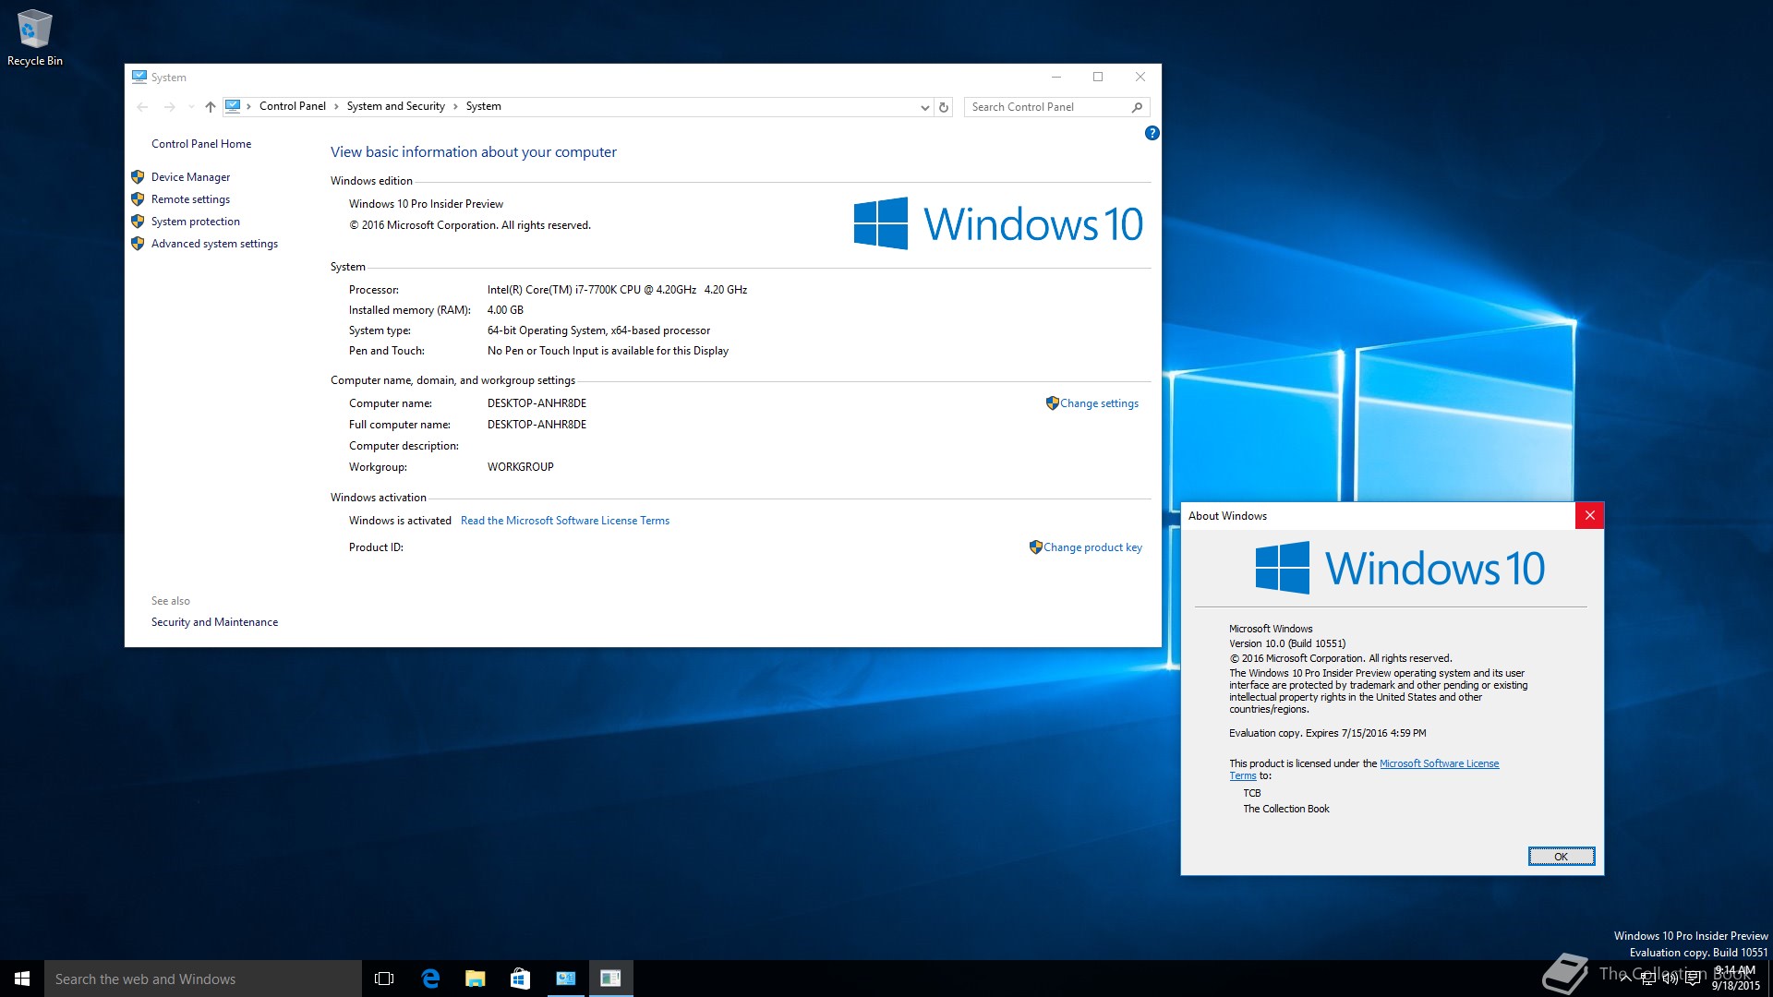Image resolution: width=1773 pixels, height=997 pixels.
Task: Open File Explorer from taskbar
Action: coord(476,979)
